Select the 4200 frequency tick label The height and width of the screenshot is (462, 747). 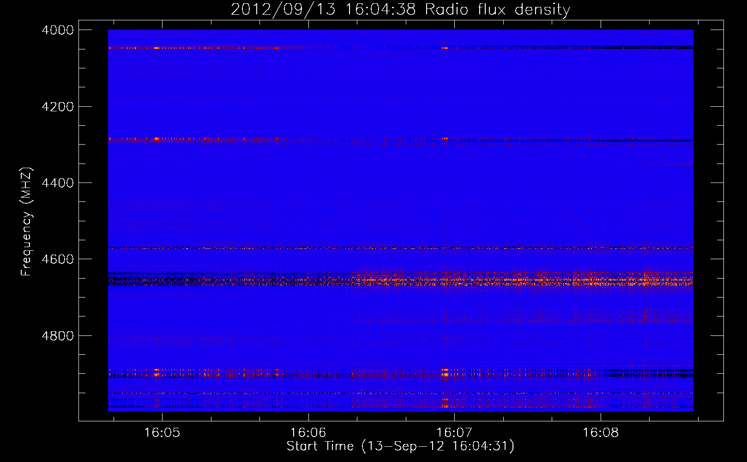coord(58,107)
